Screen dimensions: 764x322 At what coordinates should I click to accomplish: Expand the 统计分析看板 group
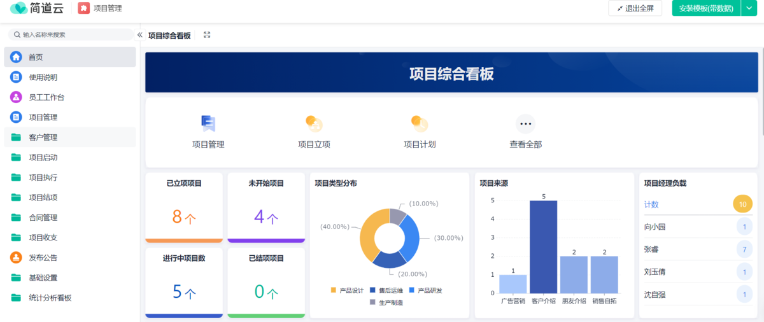(70, 298)
